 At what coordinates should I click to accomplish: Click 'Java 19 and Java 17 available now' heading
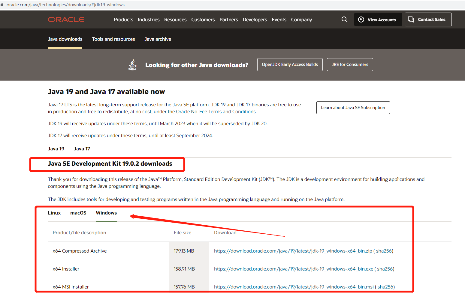pyautogui.click(x=106, y=92)
